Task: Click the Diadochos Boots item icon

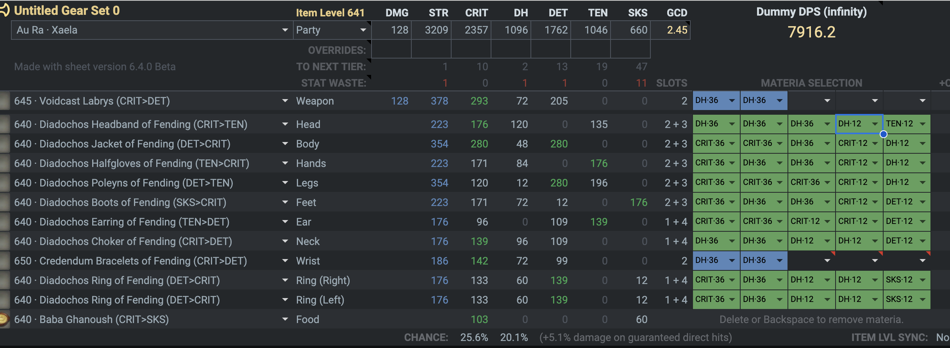Action: (x=4, y=202)
